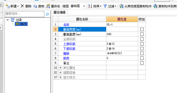
Task: Switch to the 属性编辑 tab
Action: [59, 12]
